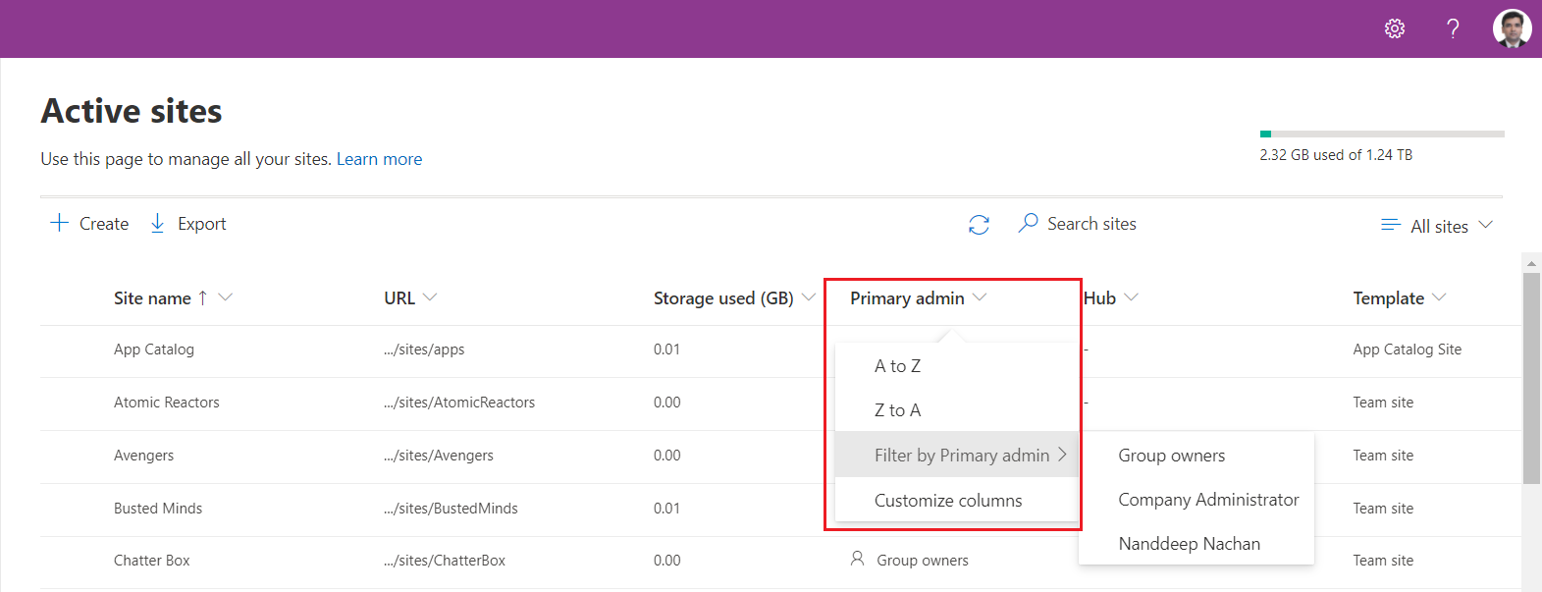
Task: Open the Hub column dropdown
Action: point(1131,297)
